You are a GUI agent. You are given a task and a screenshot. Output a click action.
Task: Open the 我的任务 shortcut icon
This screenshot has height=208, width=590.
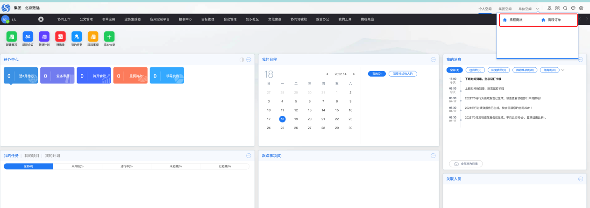pos(77,36)
